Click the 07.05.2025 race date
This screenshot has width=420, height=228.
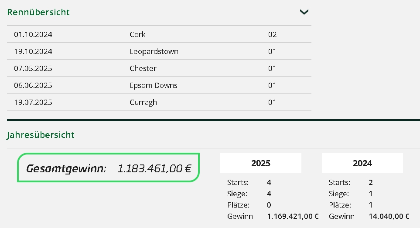pos(33,68)
